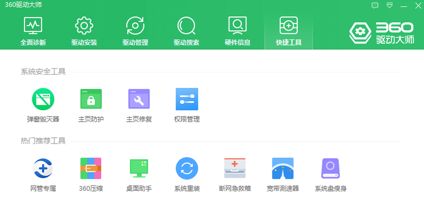The image size is (424, 212).
Task: Open the 网管专属 tool
Action: [x=43, y=175]
